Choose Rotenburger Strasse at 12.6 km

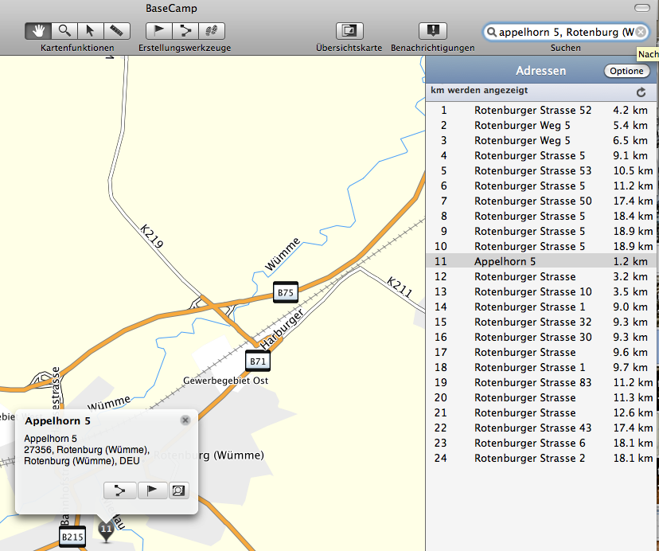pyautogui.click(x=541, y=413)
